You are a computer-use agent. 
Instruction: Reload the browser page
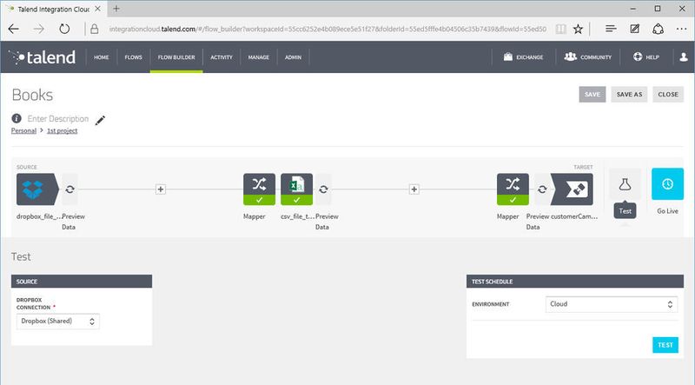[64, 29]
